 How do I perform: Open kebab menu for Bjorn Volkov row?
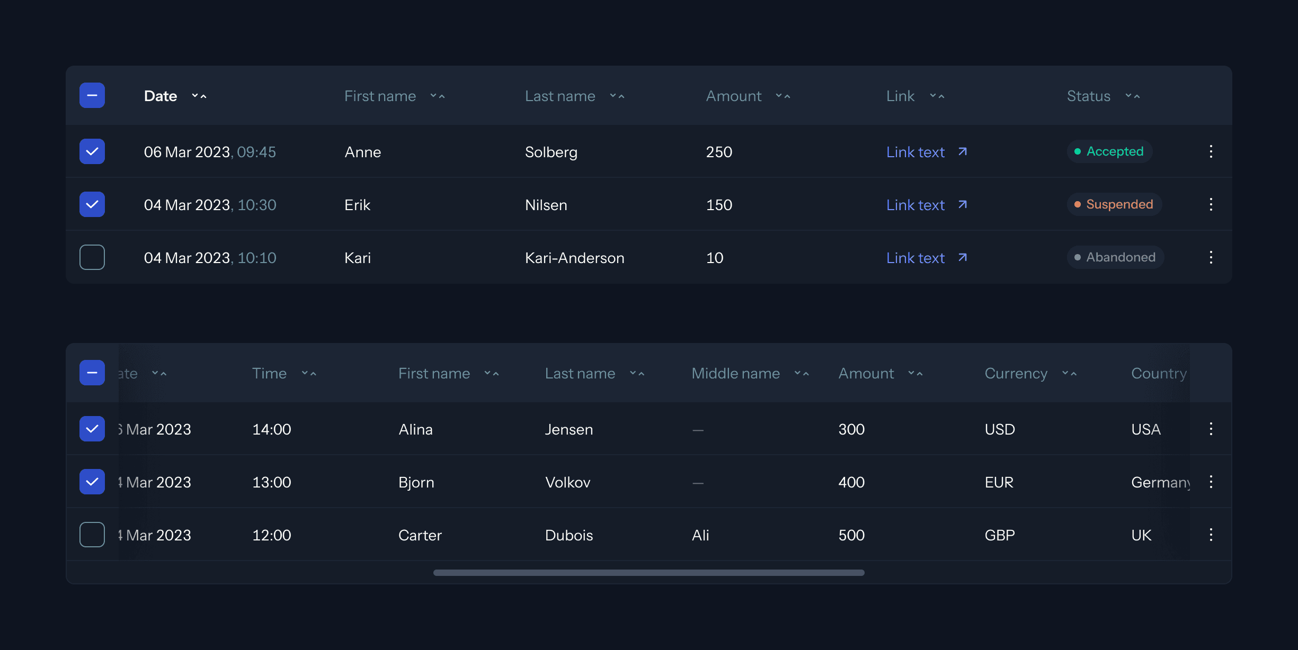[1211, 482]
